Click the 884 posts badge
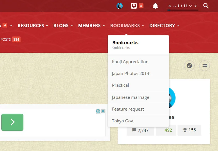Screen dimensions: 218x151 pyautogui.click(x=16, y=39)
